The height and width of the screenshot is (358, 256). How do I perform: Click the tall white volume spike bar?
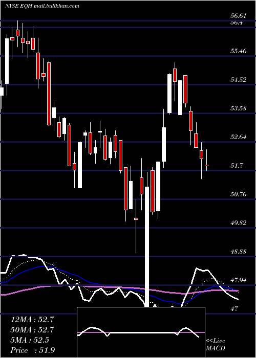coord(146,247)
